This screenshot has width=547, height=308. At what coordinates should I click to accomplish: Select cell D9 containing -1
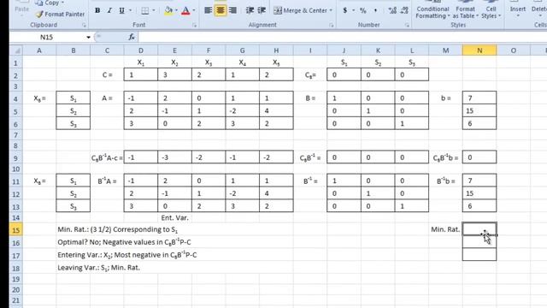[x=141, y=157]
